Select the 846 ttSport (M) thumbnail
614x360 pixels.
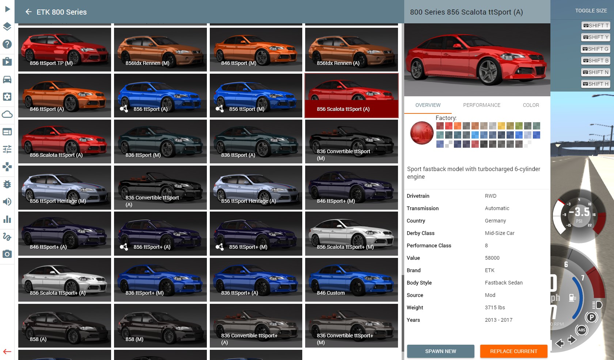[x=256, y=50]
